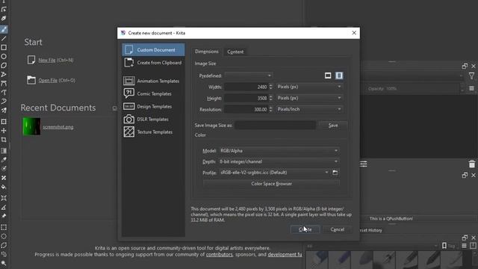The image size is (478, 269).
Task: Open Texture Templates
Action: coord(153,132)
